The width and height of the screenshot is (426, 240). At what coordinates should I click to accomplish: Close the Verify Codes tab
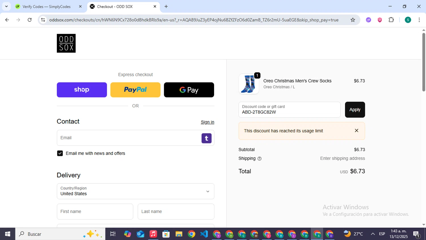80,7
